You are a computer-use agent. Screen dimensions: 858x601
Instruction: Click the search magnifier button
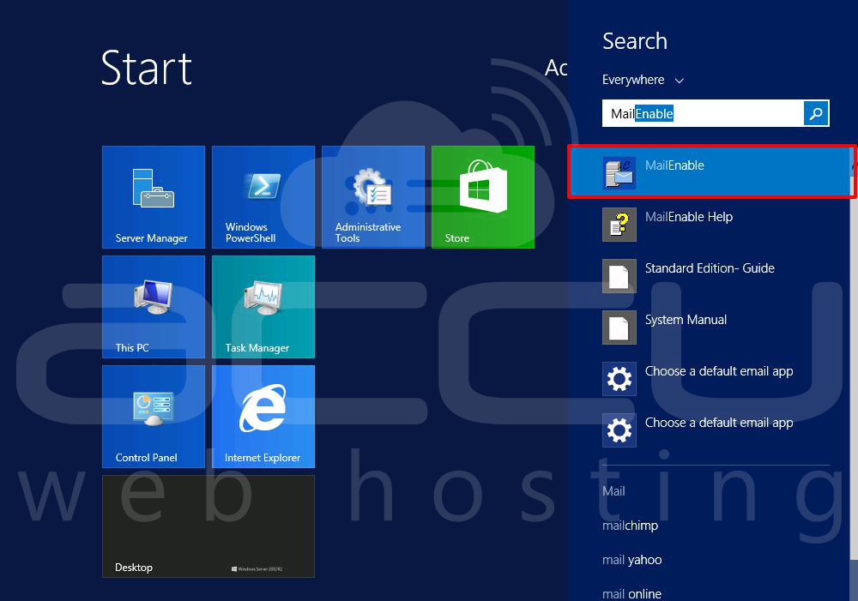point(816,114)
